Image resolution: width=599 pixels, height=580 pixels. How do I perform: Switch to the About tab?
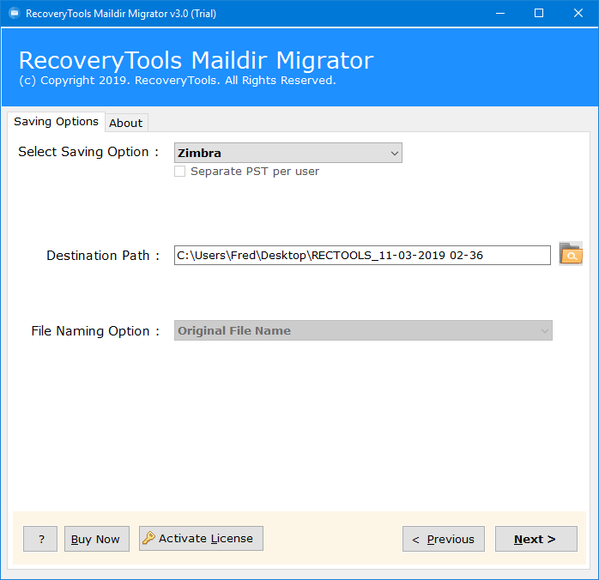[126, 123]
